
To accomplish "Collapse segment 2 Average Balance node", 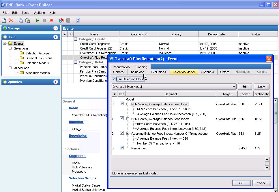I will click(128, 134).
